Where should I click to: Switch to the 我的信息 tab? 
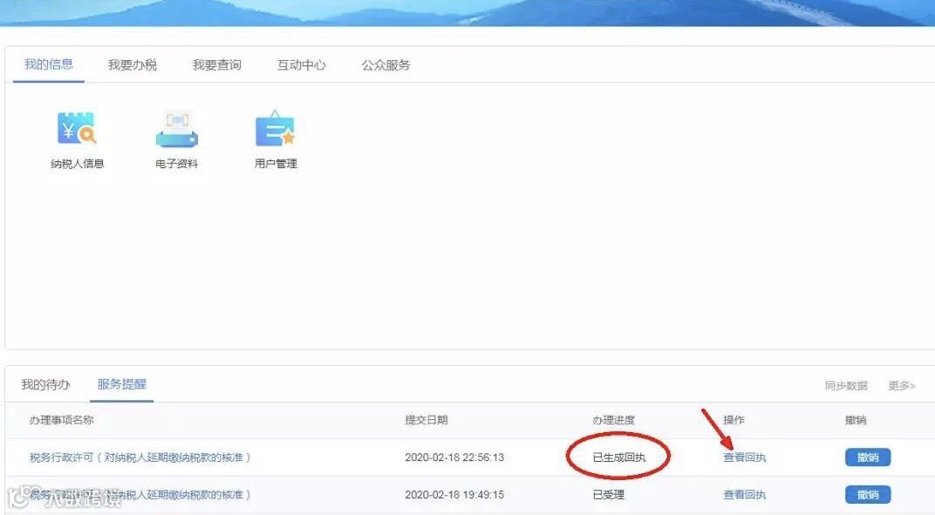coord(49,64)
